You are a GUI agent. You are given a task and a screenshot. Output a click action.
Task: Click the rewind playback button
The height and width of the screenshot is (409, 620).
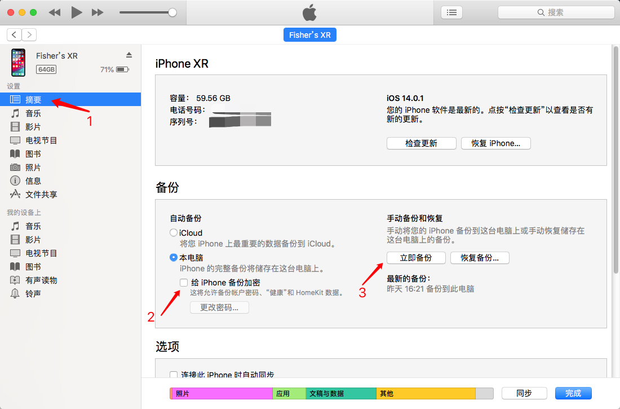tap(55, 12)
